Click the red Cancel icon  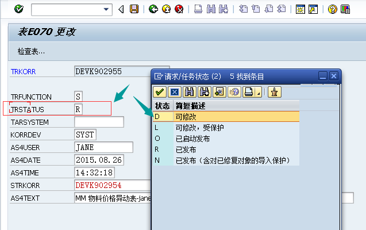(179, 9)
